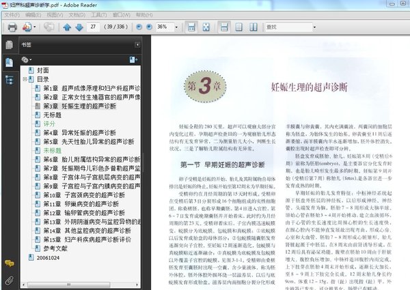Viewport: 410px width, 290px height.
Task: Open bookmark 第2章 正常女性生殖器官
Action: coord(92,97)
